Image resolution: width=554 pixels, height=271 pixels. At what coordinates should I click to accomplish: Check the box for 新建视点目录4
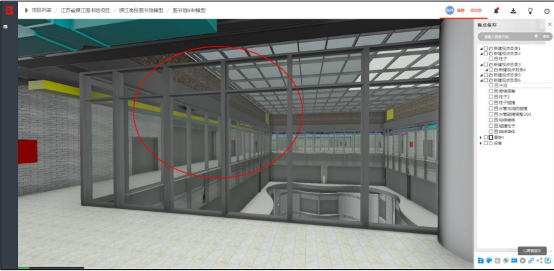click(491, 70)
